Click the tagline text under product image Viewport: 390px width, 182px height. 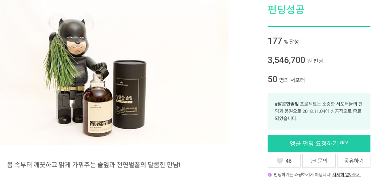93,165
